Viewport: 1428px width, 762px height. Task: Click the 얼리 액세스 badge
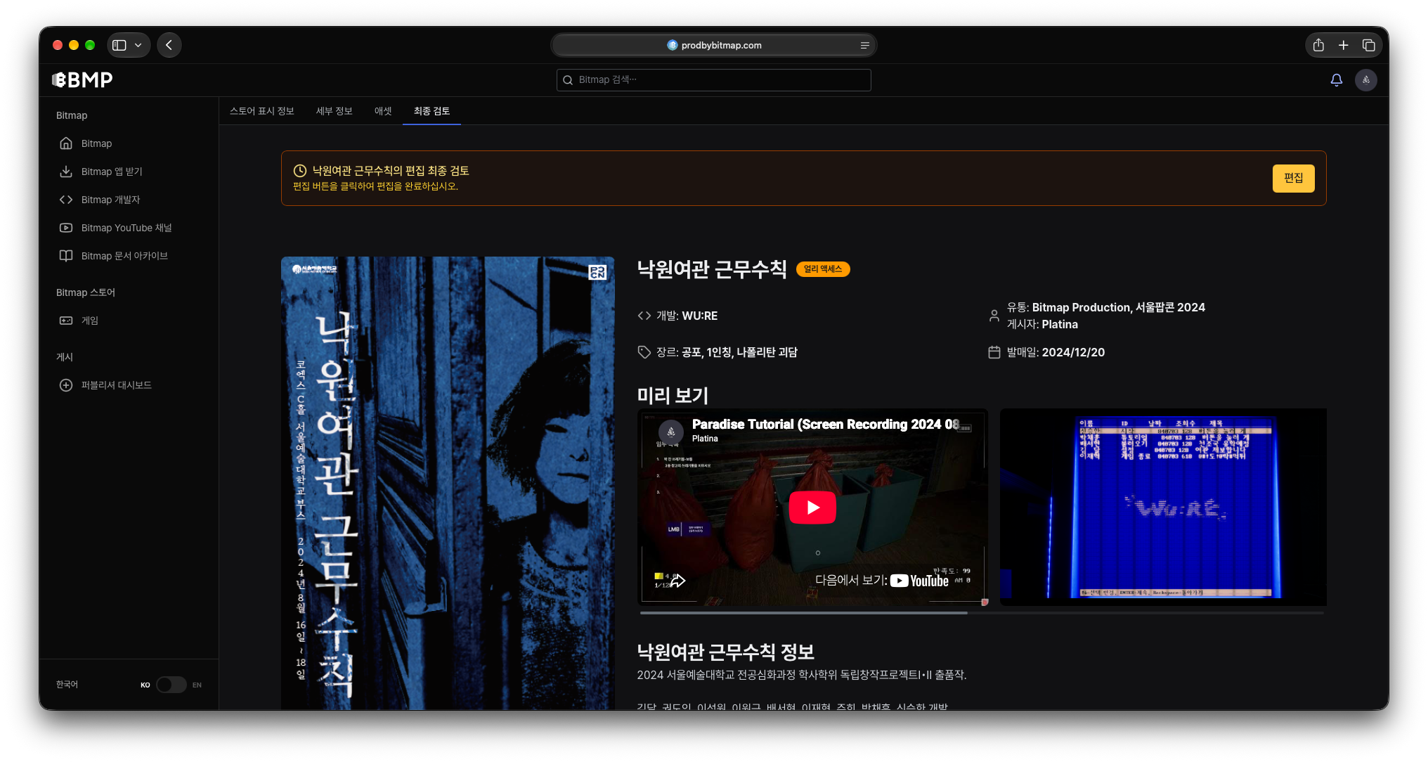coord(823,269)
